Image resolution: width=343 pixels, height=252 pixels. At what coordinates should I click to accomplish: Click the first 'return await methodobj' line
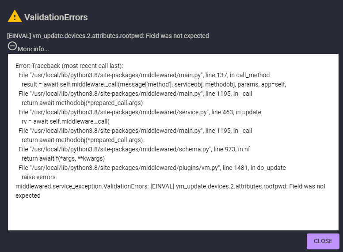click(x=82, y=103)
